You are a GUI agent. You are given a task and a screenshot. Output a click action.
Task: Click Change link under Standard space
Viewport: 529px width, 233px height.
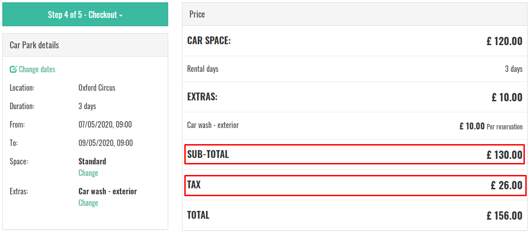[88, 173]
